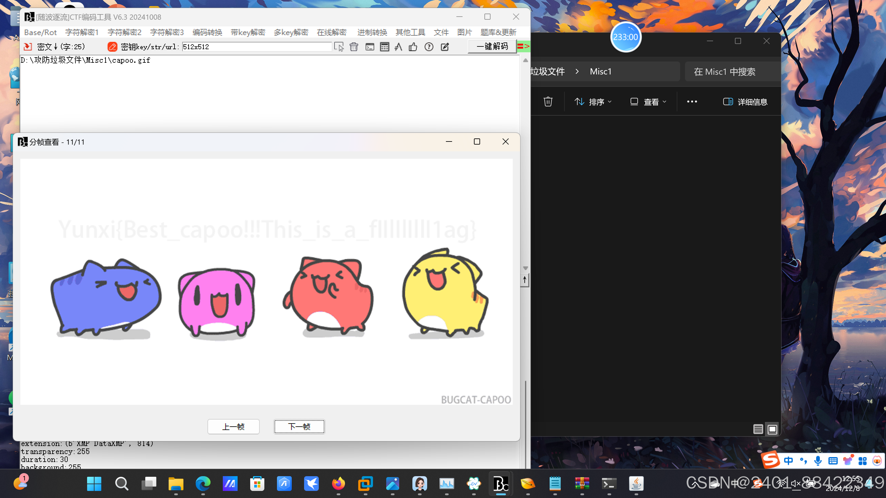Viewport: 886px width, 498px height.
Task: Click the red eraser icon beside 密钥 label
Action: pos(112,47)
